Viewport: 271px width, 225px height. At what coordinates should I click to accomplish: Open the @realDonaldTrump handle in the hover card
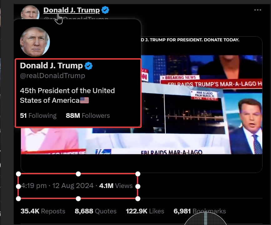53,76
